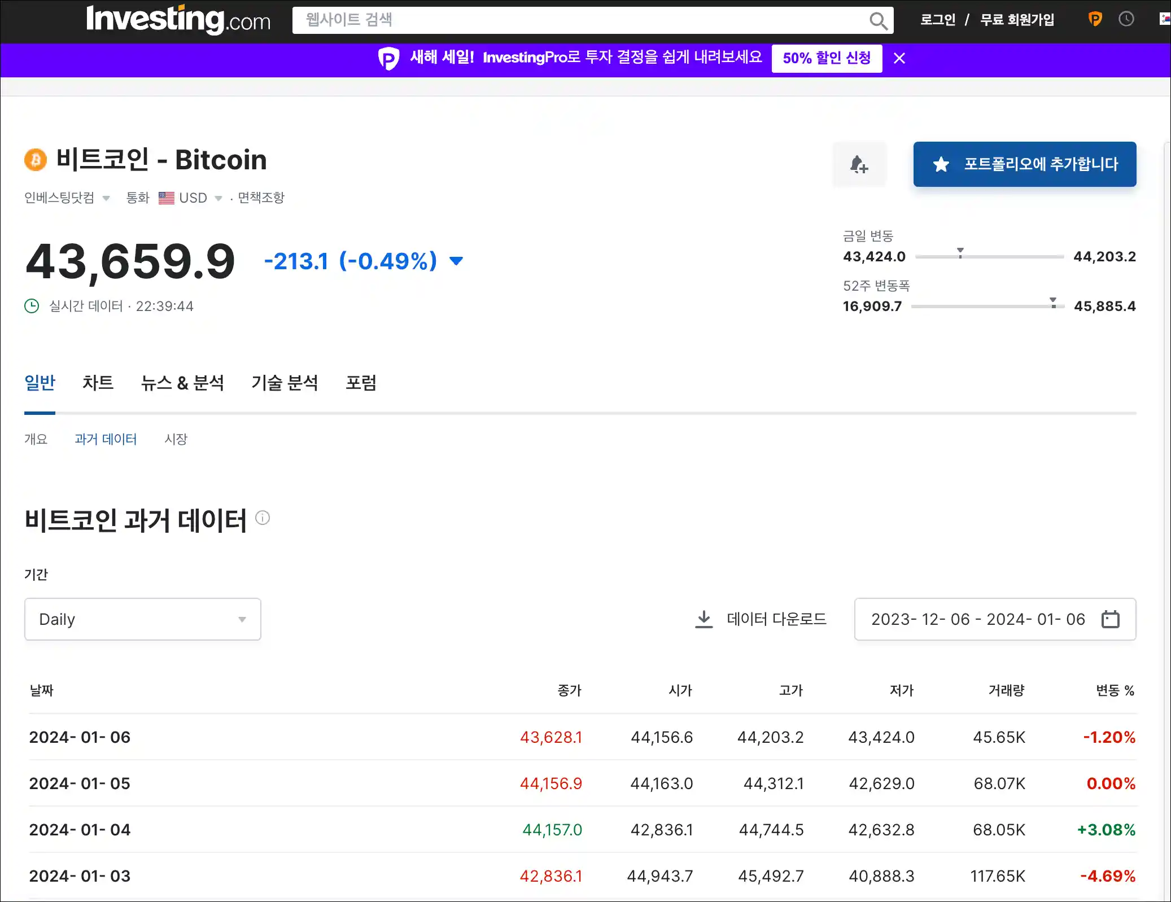Open the date range field 2023-12-06 - 2024-01-06

pos(995,619)
